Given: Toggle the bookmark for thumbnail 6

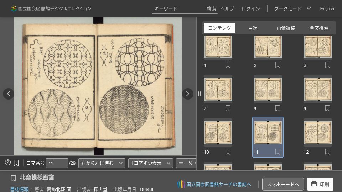Looking at the screenshot, I should (327, 65).
